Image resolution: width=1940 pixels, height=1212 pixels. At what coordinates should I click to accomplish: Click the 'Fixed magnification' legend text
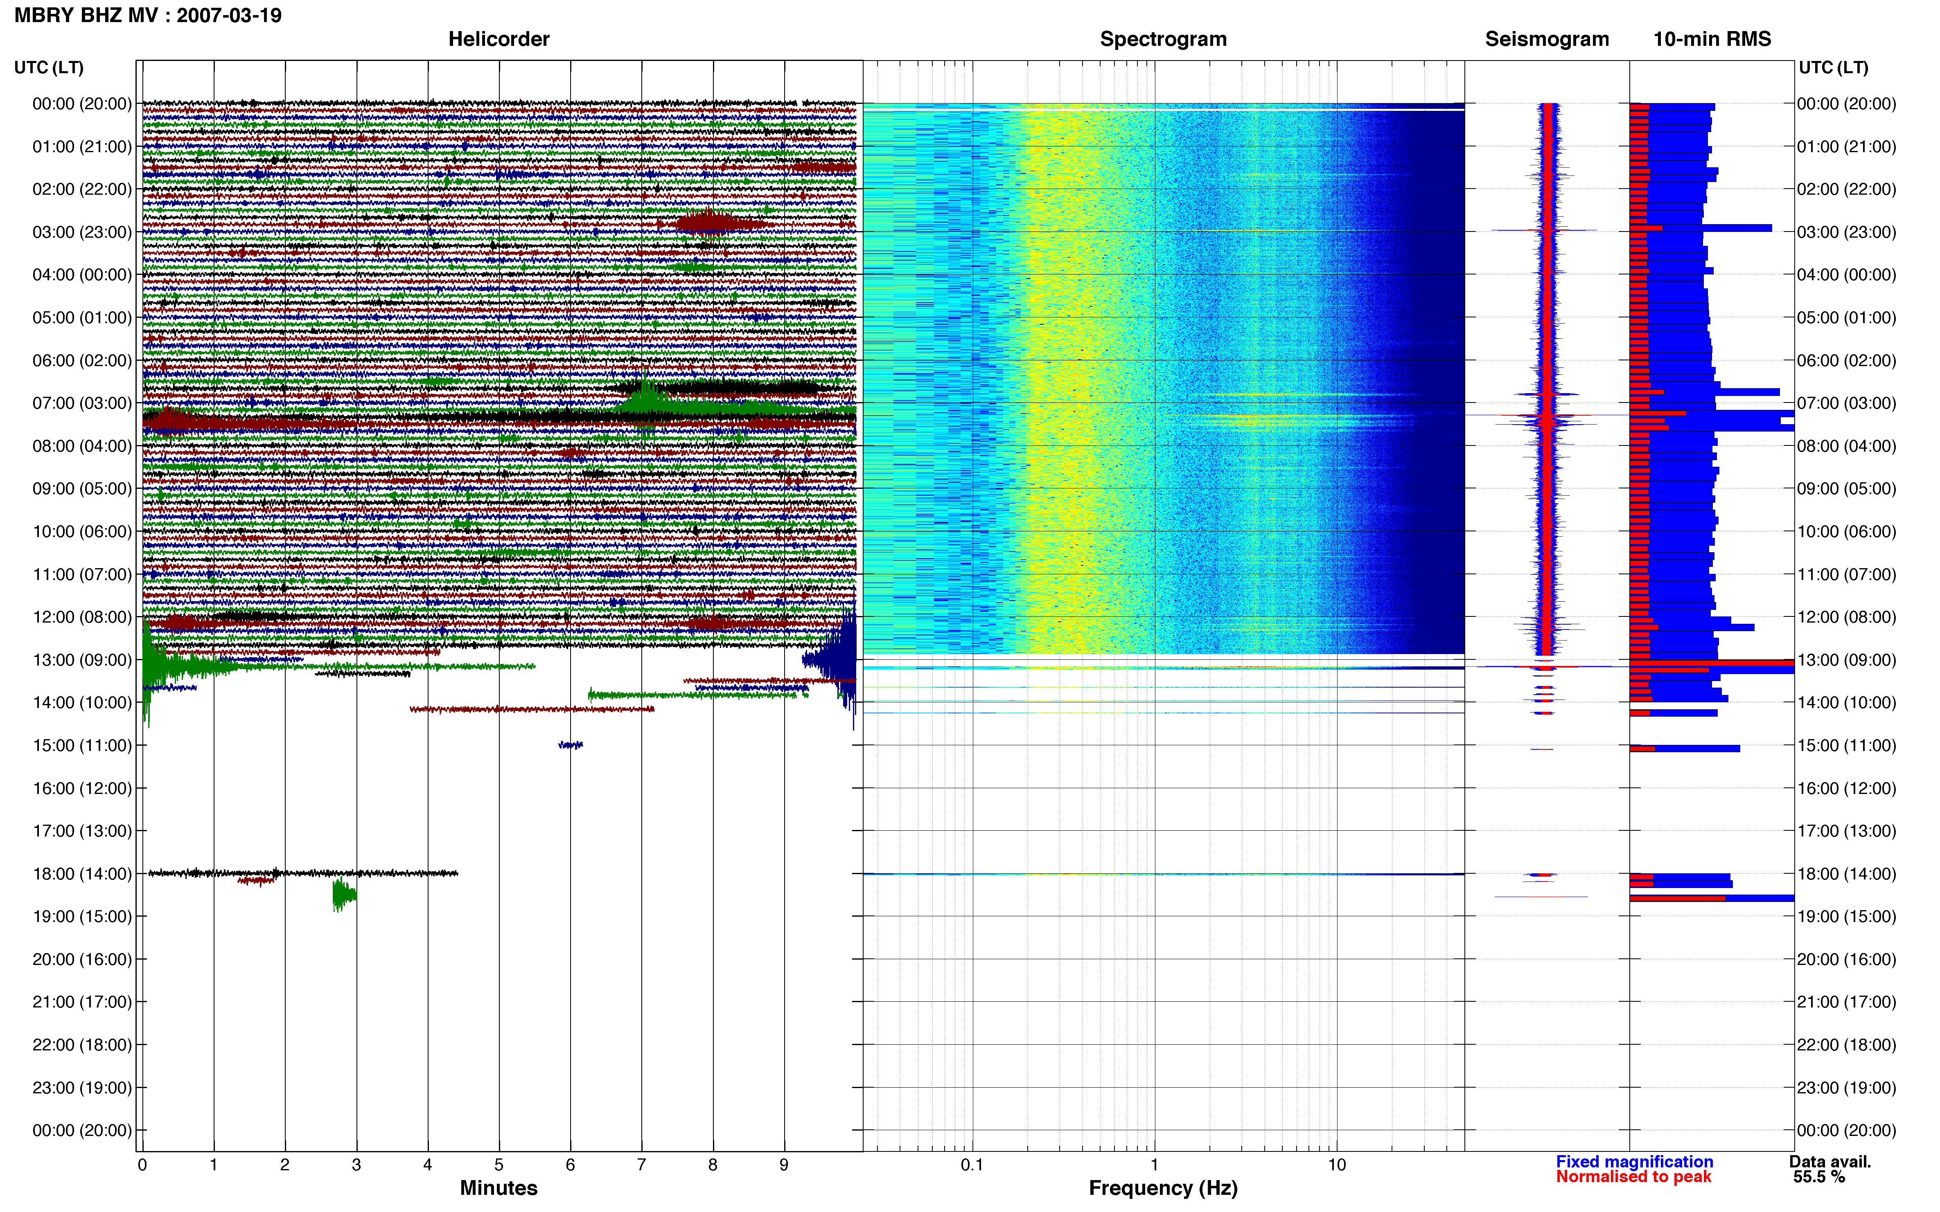pos(1634,1162)
